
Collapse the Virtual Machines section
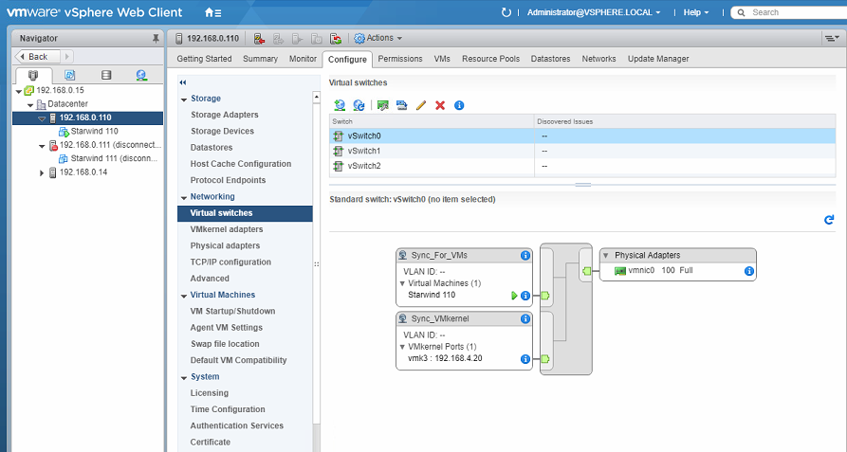[x=184, y=296]
